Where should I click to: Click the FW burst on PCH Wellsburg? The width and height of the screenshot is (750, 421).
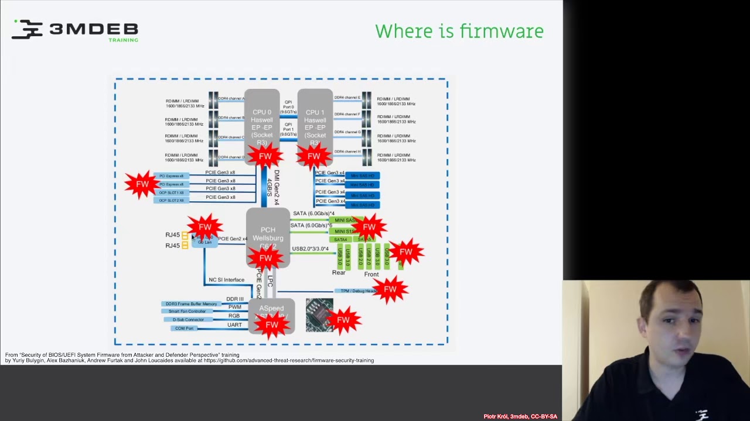point(265,258)
